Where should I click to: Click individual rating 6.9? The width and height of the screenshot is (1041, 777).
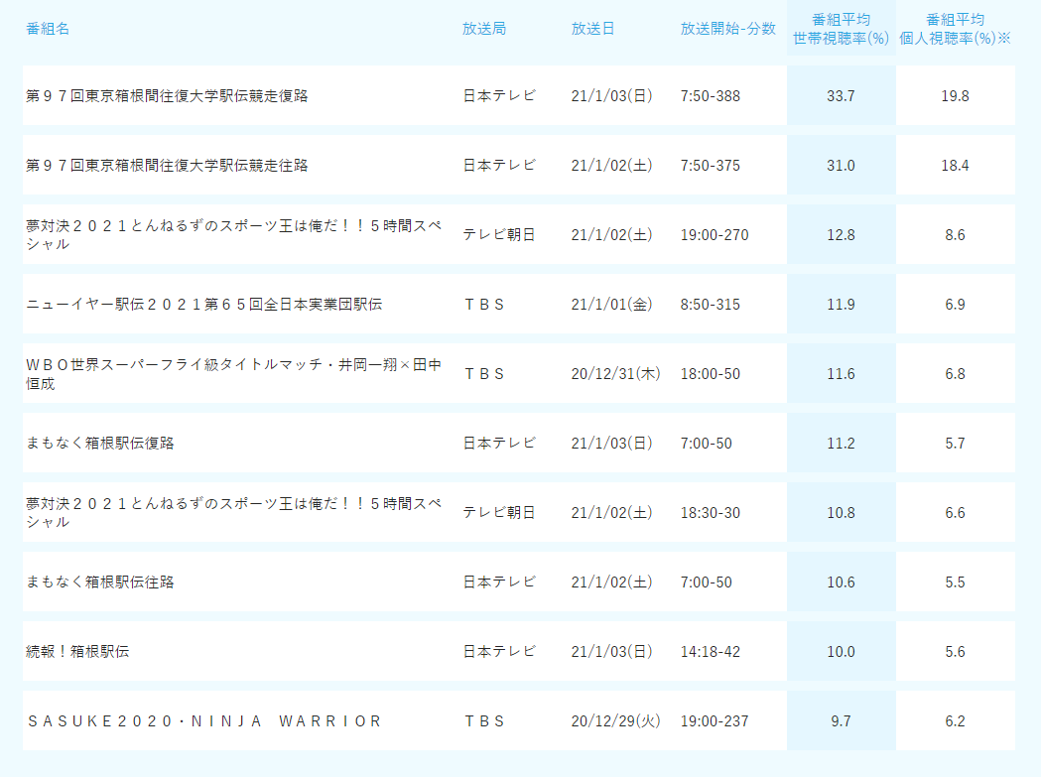click(955, 305)
